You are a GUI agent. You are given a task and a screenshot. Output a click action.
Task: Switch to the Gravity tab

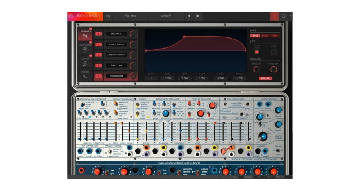click(x=85, y=61)
